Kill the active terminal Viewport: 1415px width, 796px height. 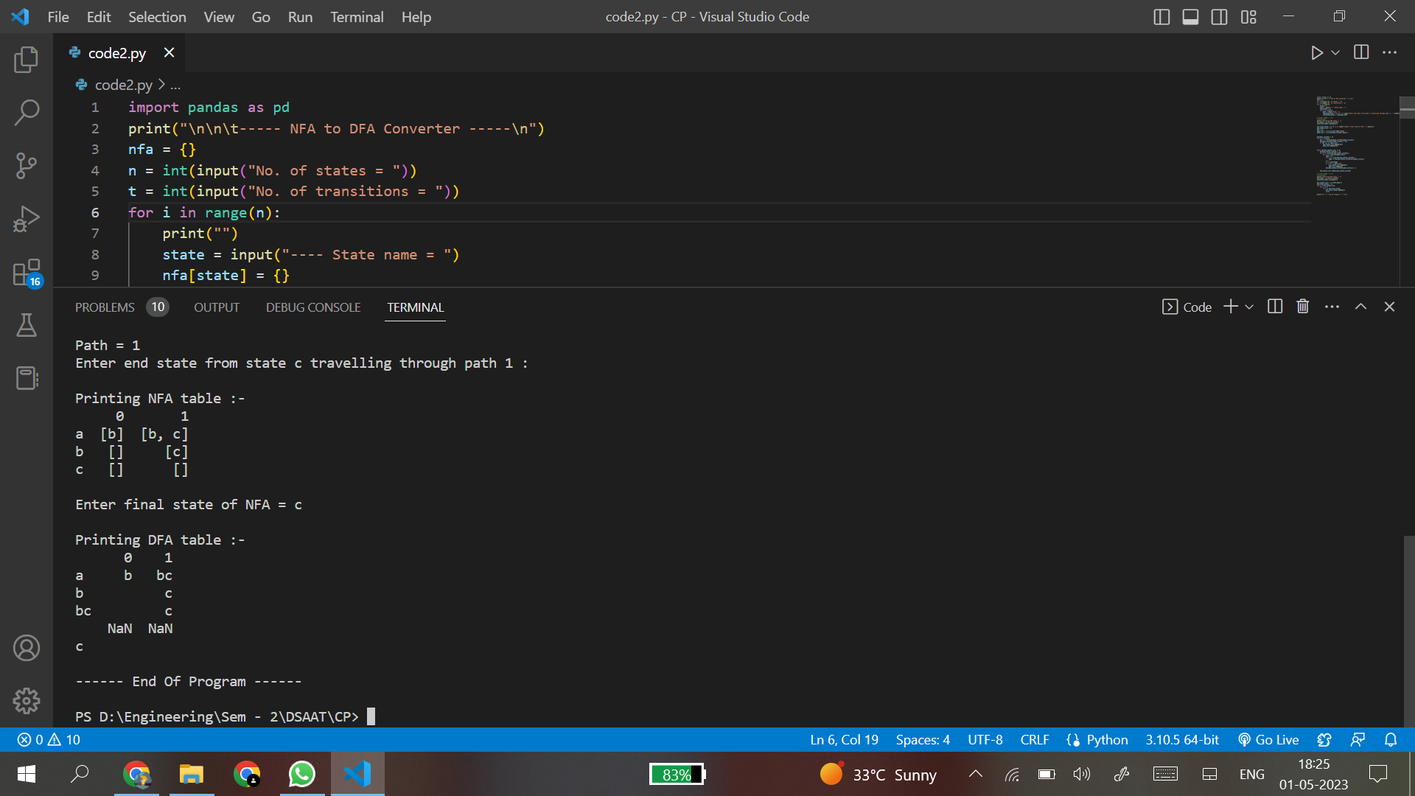[1302, 307]
